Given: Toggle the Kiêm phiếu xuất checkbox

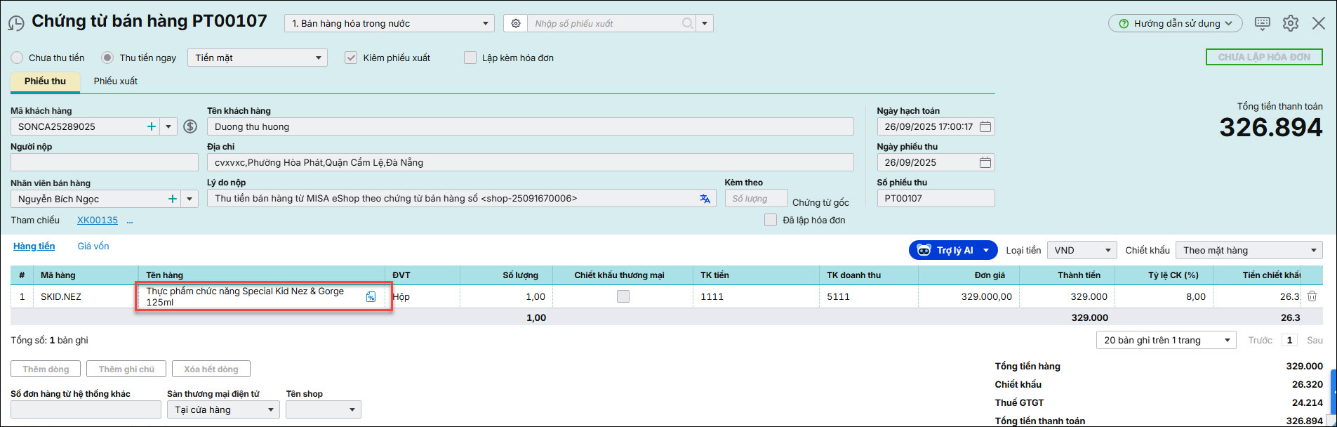Looking at the screenshot, I should pos(351,58).
